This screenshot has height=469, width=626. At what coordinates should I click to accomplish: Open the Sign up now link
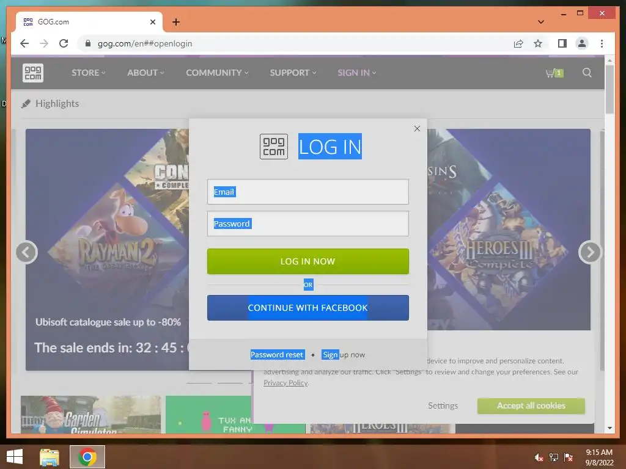click(344, 355)
